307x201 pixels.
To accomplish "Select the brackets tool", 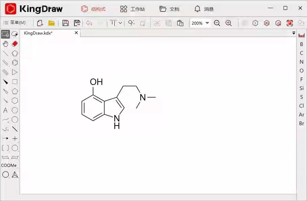I will click(x=5, y=148).
